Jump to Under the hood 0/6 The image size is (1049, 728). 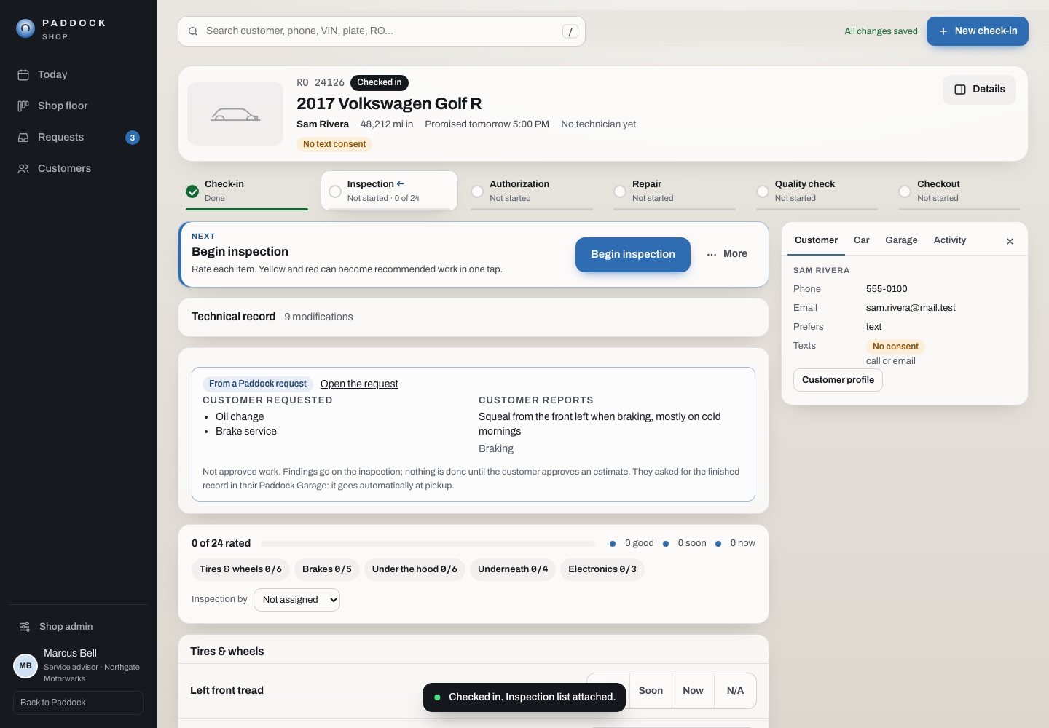[415, 569]
